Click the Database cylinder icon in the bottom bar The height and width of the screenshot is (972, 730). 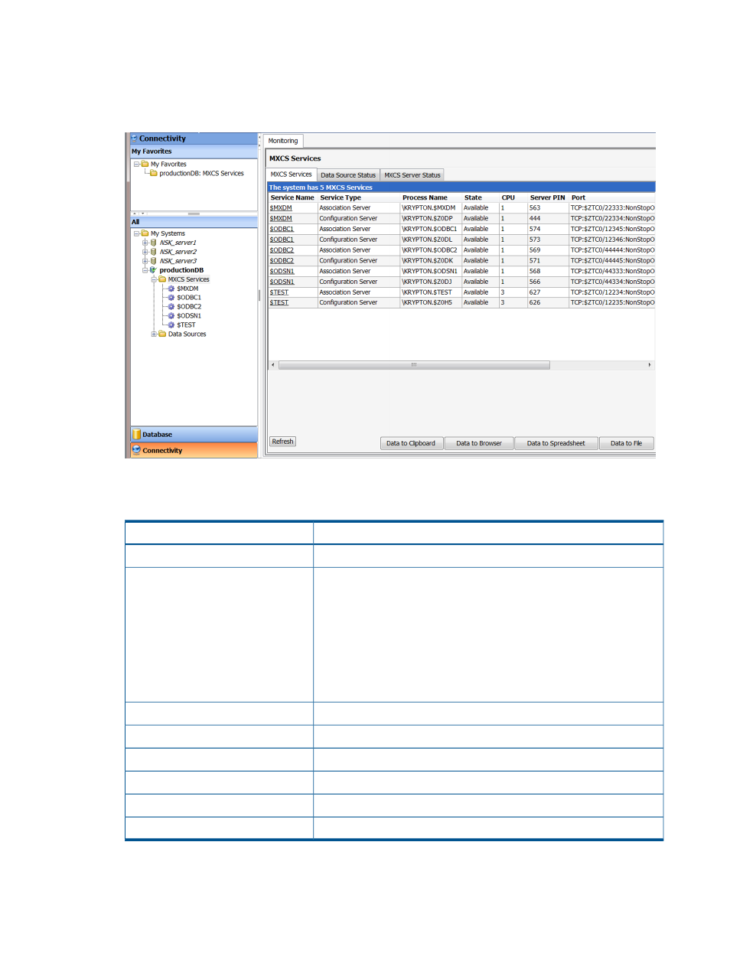(x=136, y=434)
